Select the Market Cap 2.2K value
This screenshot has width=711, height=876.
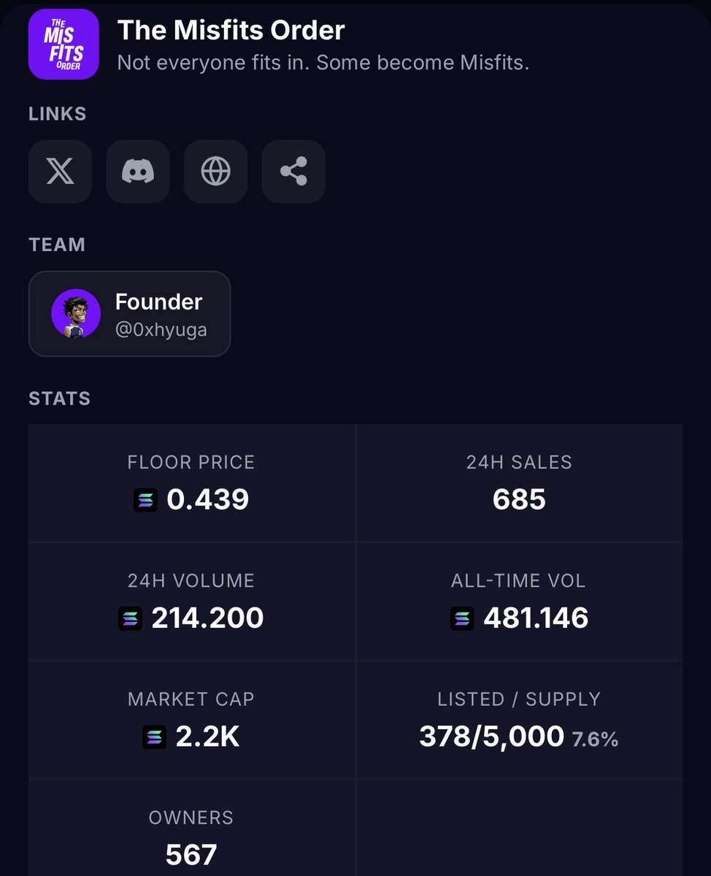(x=207, y=737)
